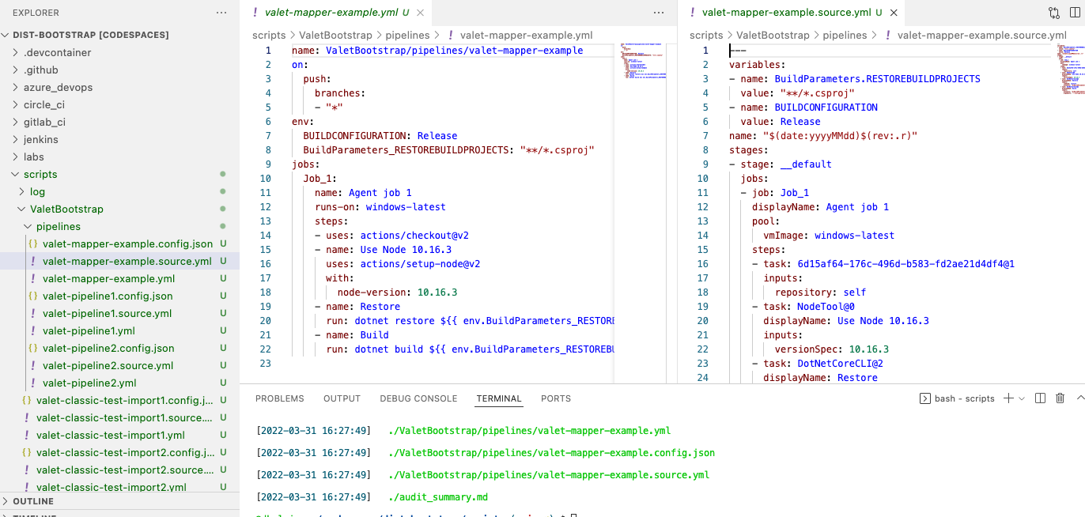Click 'vmImage: windows-latest' line in right editor
1085x517 pixels.
pos(829,236)
